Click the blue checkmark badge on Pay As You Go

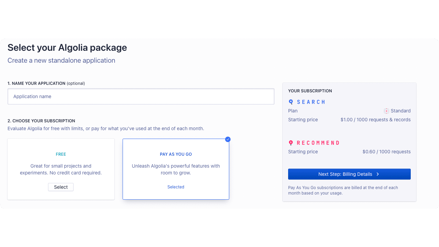(228, 139)
